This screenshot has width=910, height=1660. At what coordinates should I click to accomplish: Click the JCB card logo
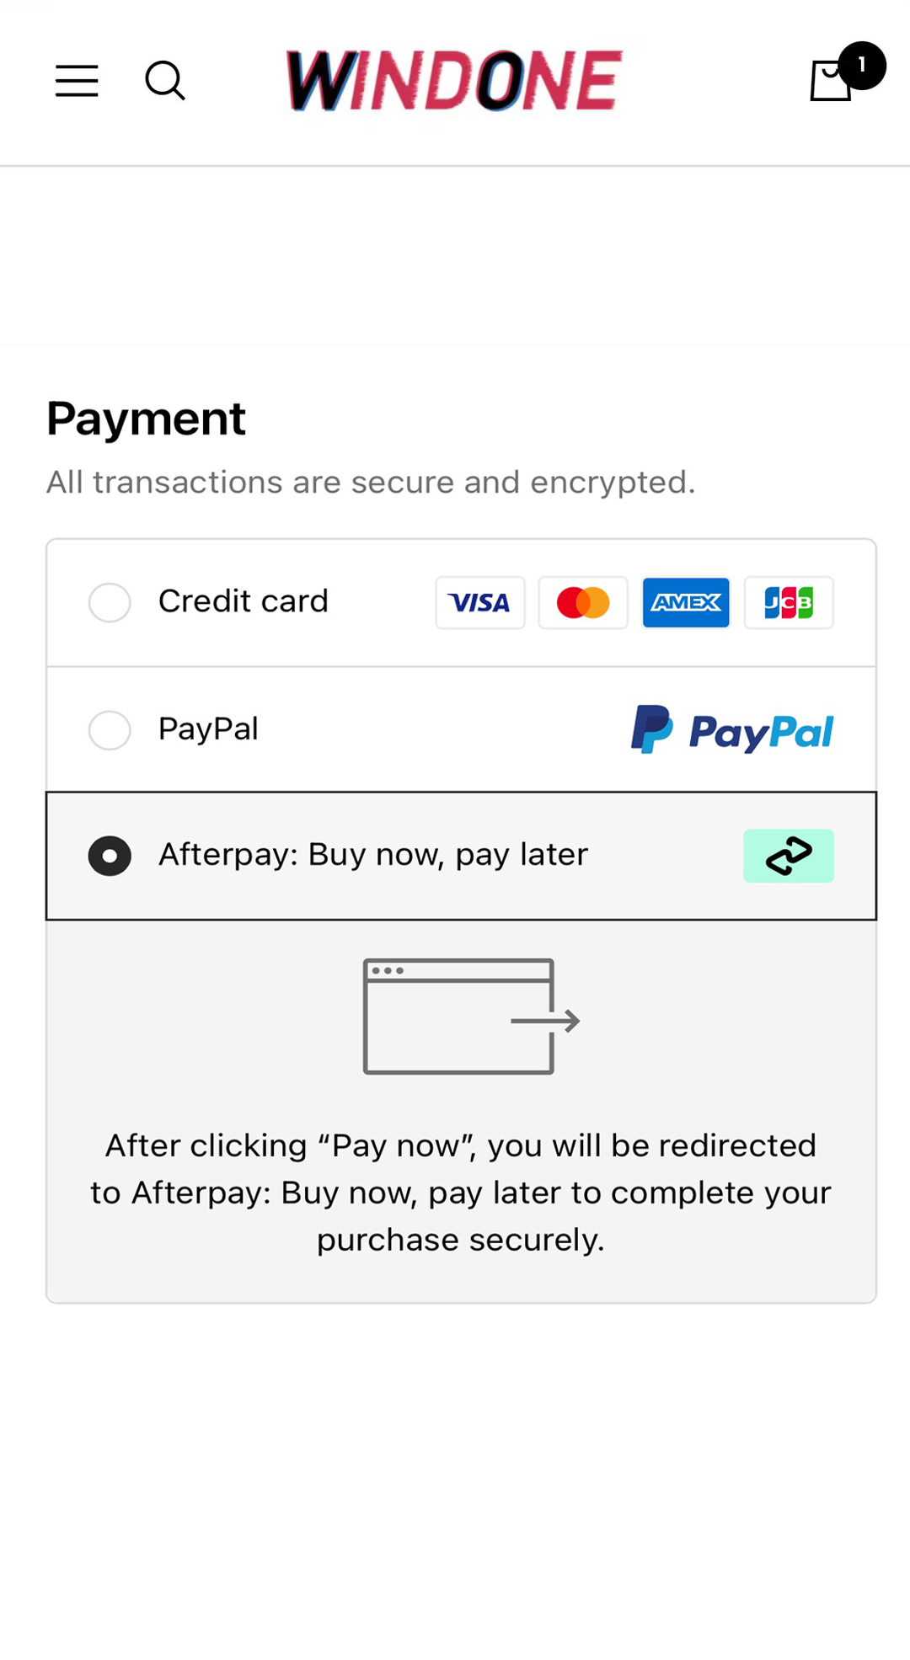coord(789,603)
